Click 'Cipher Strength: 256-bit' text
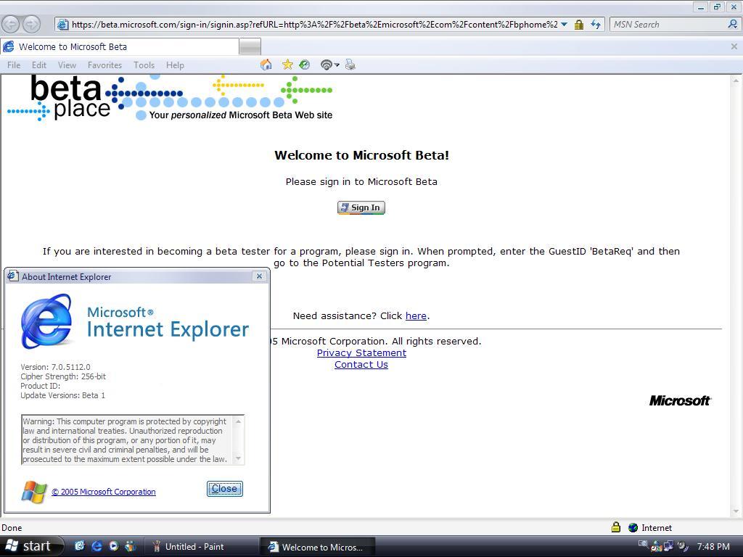743x557 pixels. click(x=63, y=376)
